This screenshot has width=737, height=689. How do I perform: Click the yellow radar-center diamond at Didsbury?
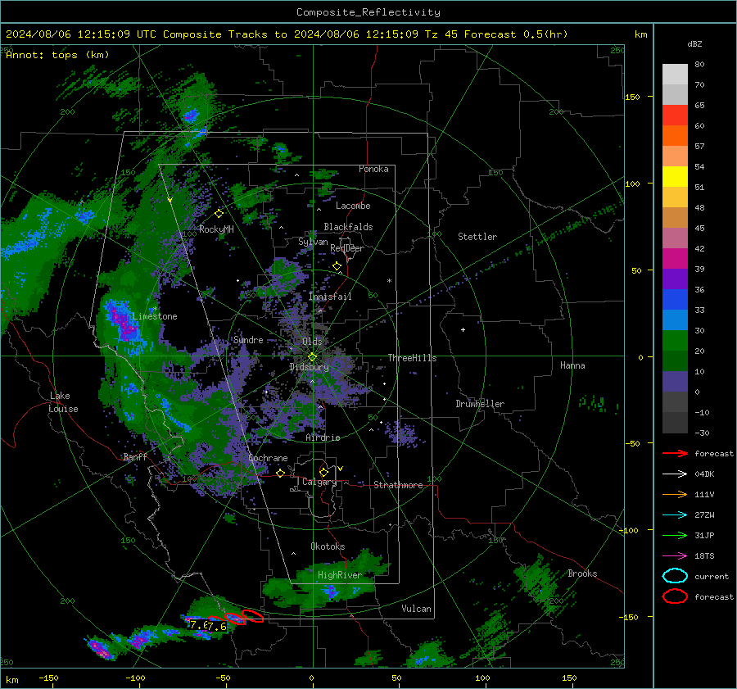(x=312, y=357)
